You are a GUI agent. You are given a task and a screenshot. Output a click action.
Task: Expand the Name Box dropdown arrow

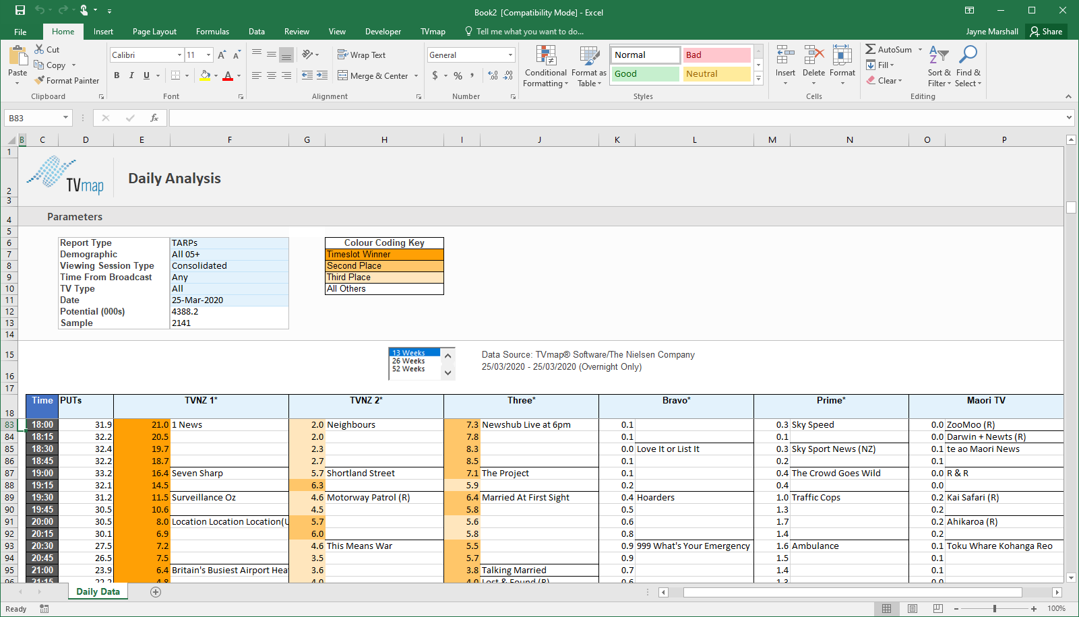point(65,118)
